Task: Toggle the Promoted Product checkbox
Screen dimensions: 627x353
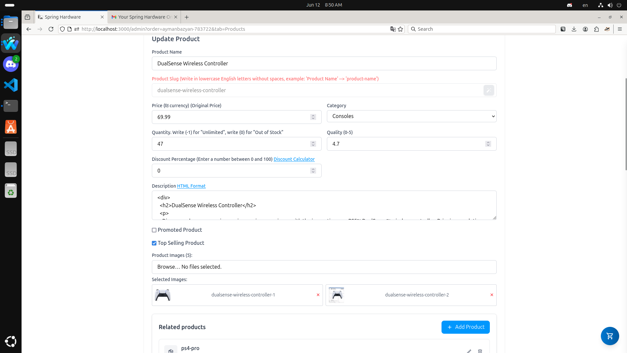Action: pyautogui.click(x=154, y=230)
